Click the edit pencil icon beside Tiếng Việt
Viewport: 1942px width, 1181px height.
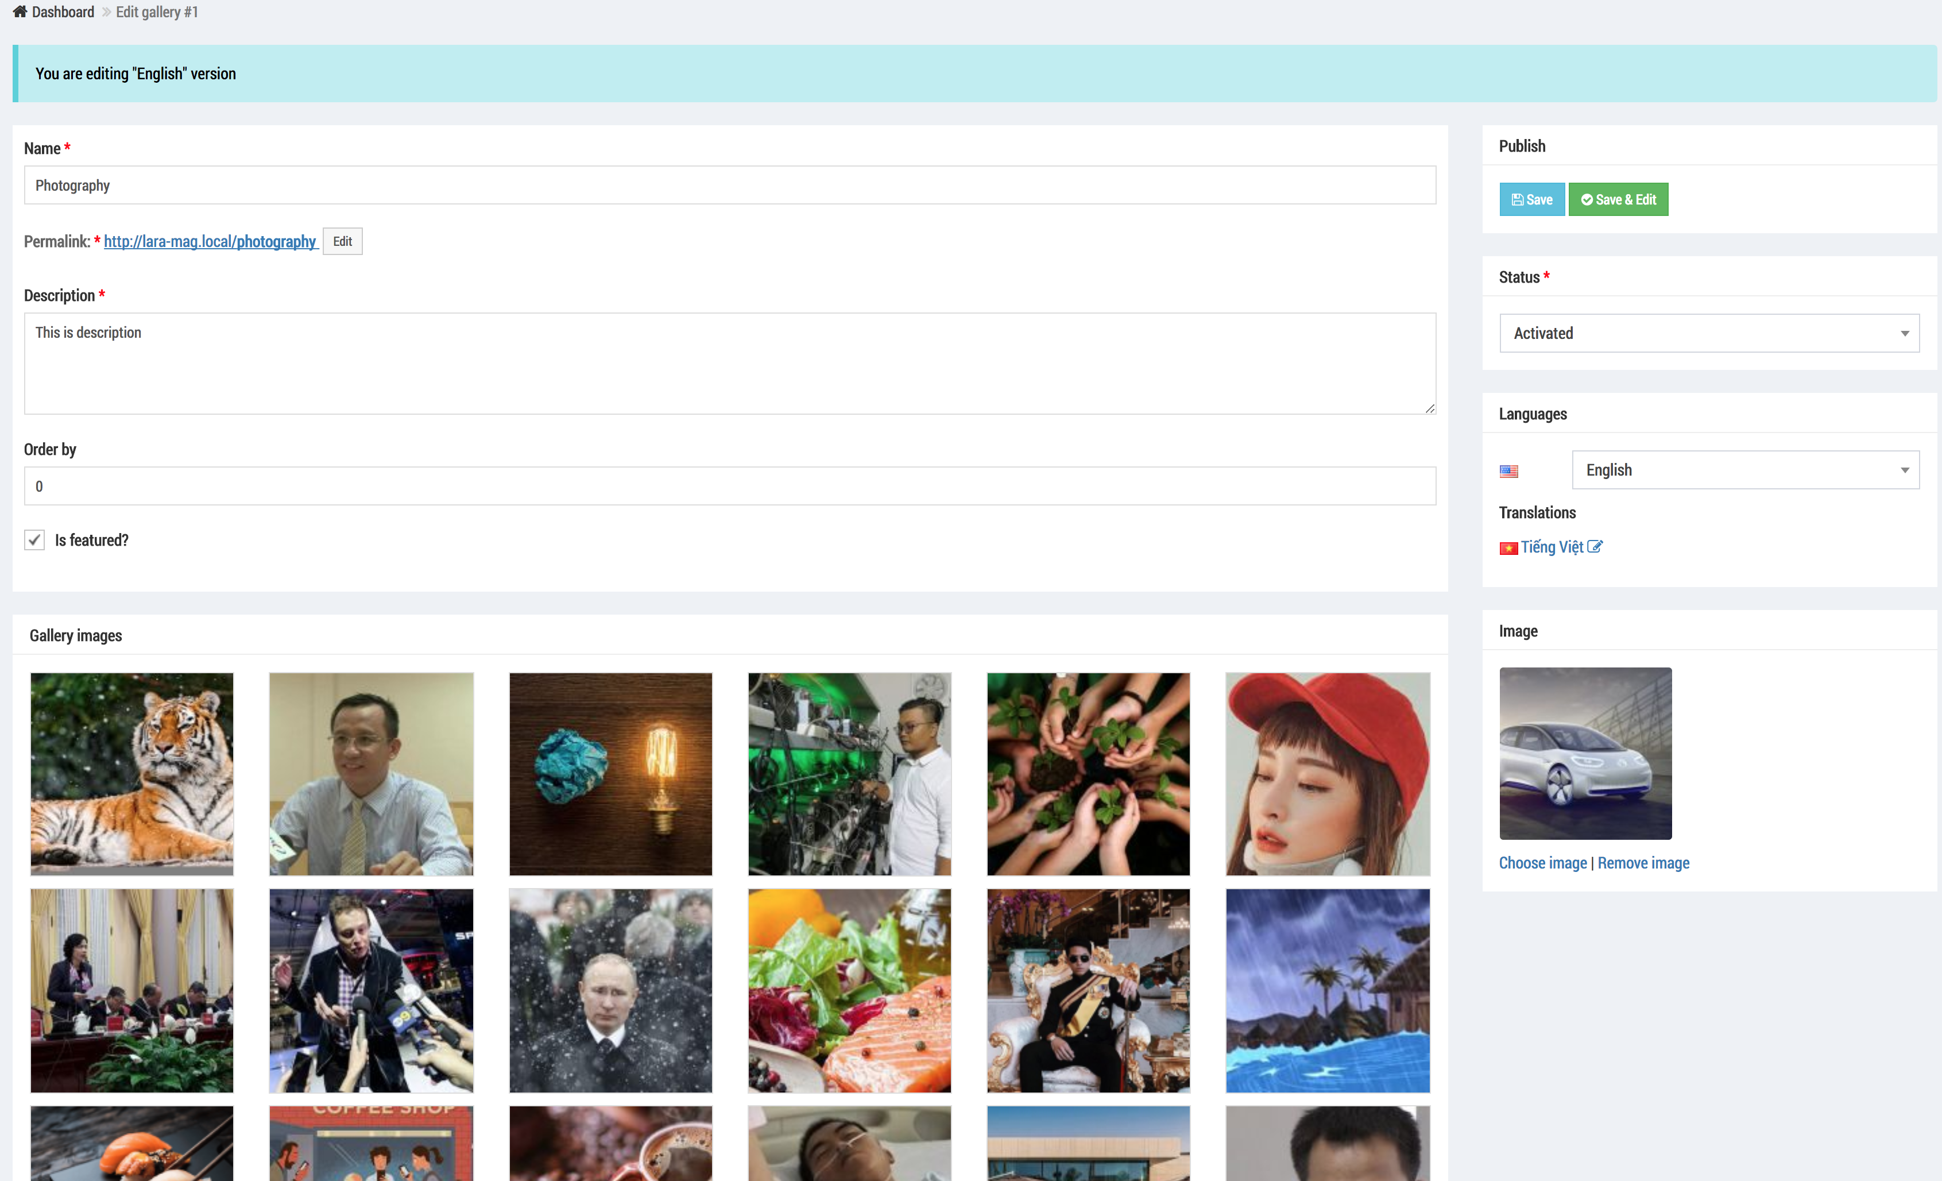pos(1595,547)
